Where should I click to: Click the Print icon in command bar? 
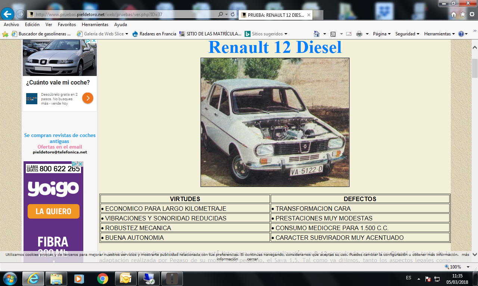coord(359,34)
